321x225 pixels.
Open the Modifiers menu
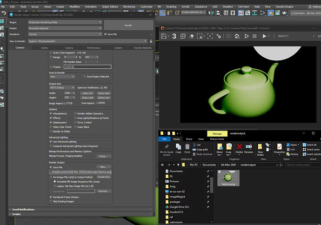[x=74, y=7]
